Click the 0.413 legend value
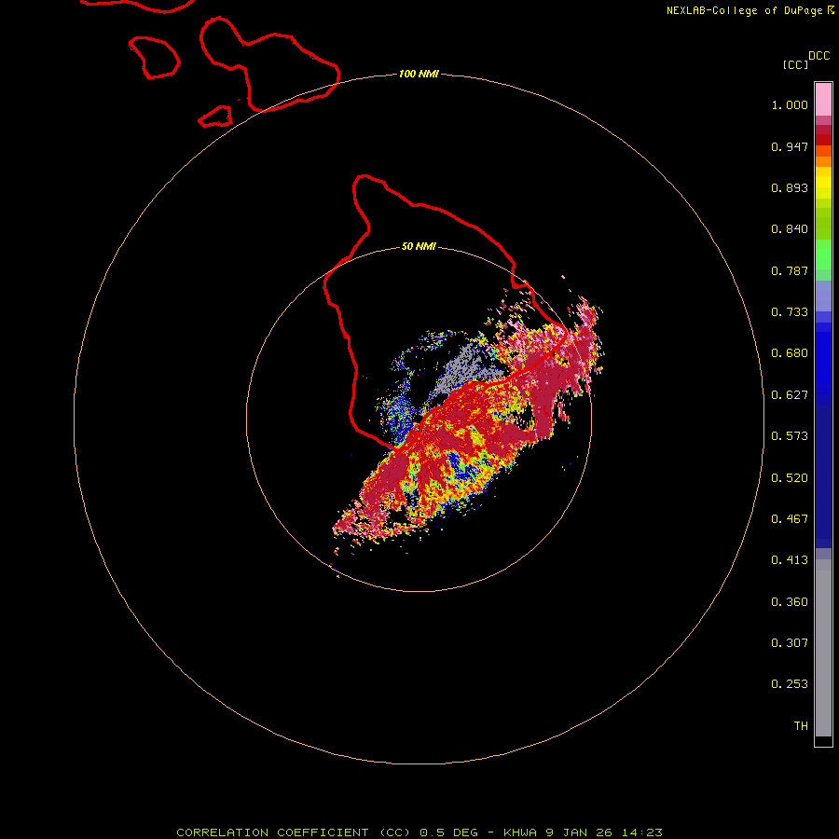Image resolution: width=839 pixels, height=839 pixels. coord(790,560)
